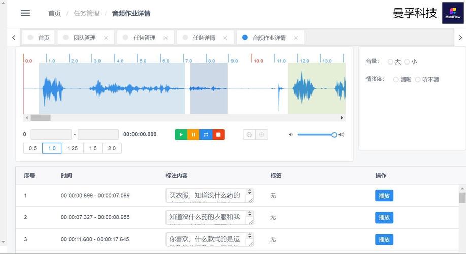Zoom out the waveform with minus icon
Viewport: 466px width, 254px height.
(249, 135)
